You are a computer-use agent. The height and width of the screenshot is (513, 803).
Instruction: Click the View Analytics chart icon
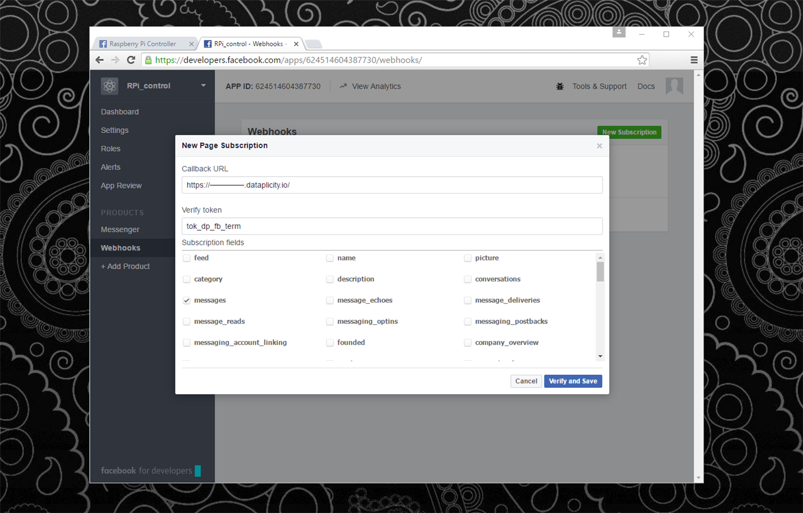[x=343, y=86]
